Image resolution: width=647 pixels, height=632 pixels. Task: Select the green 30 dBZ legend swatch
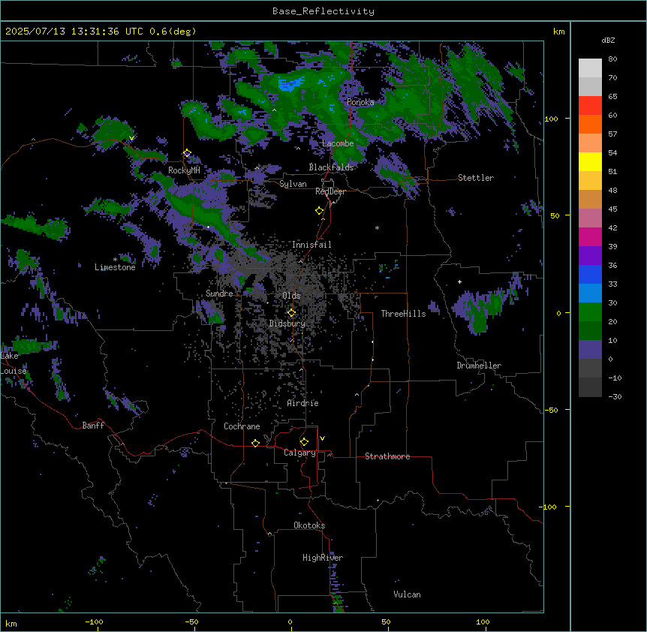590,312
